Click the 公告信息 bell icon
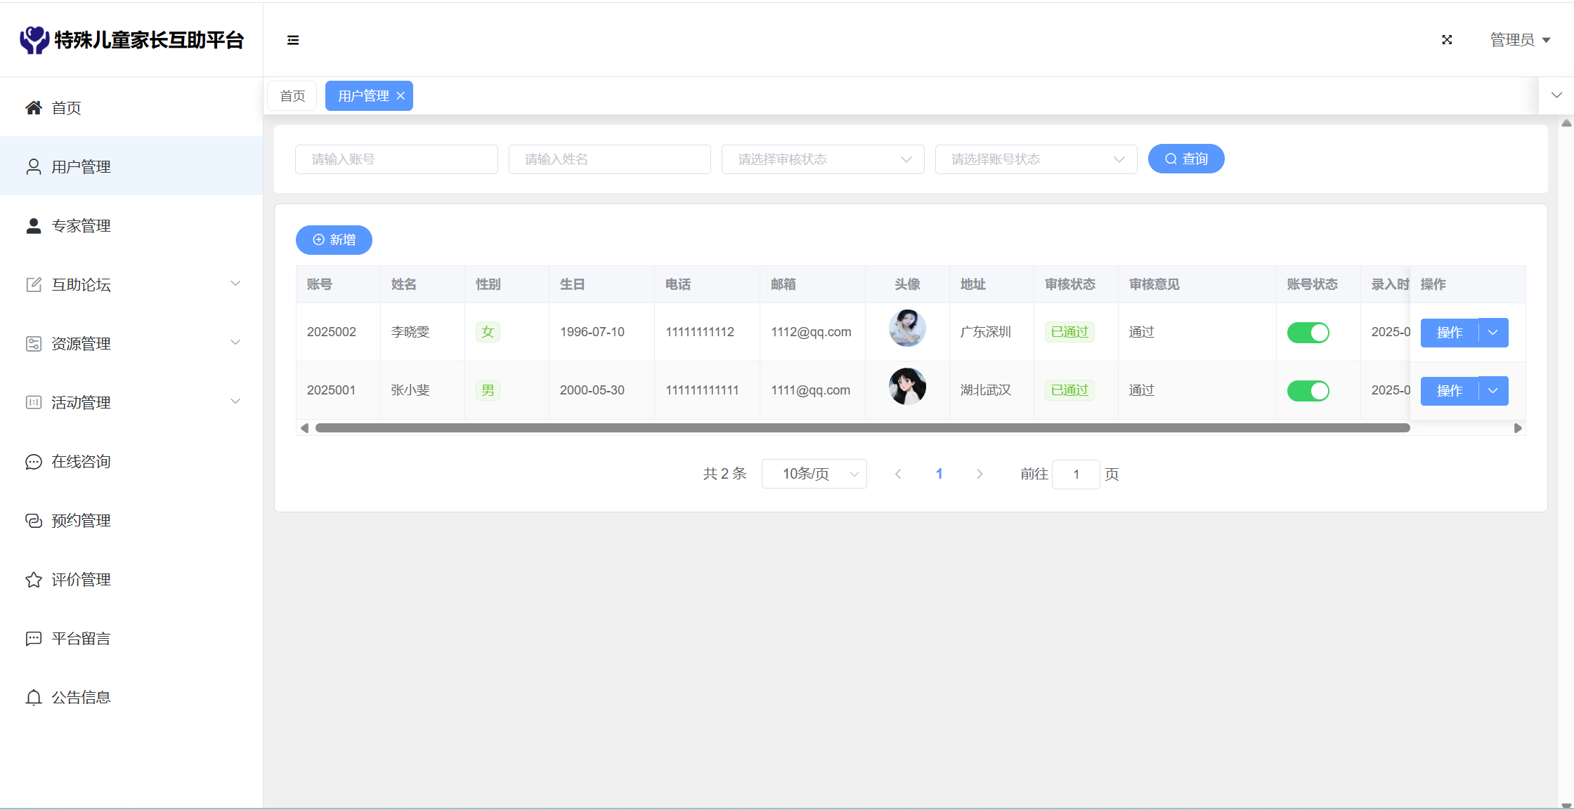The height and width of the screenshot is (810, 1574). click(x=34, y=697)
